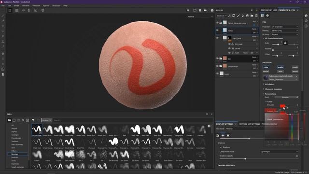Open the Viewport menu
The image size is (309, 174).
36,6
